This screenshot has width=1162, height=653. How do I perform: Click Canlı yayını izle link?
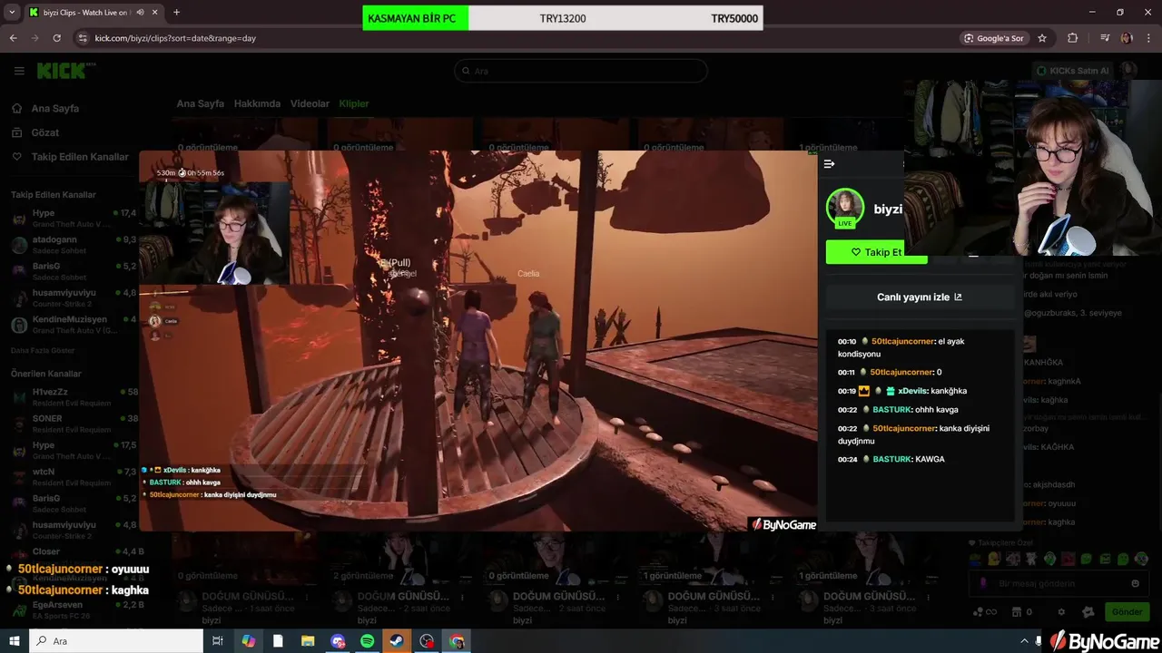click(x=920, y=297)
